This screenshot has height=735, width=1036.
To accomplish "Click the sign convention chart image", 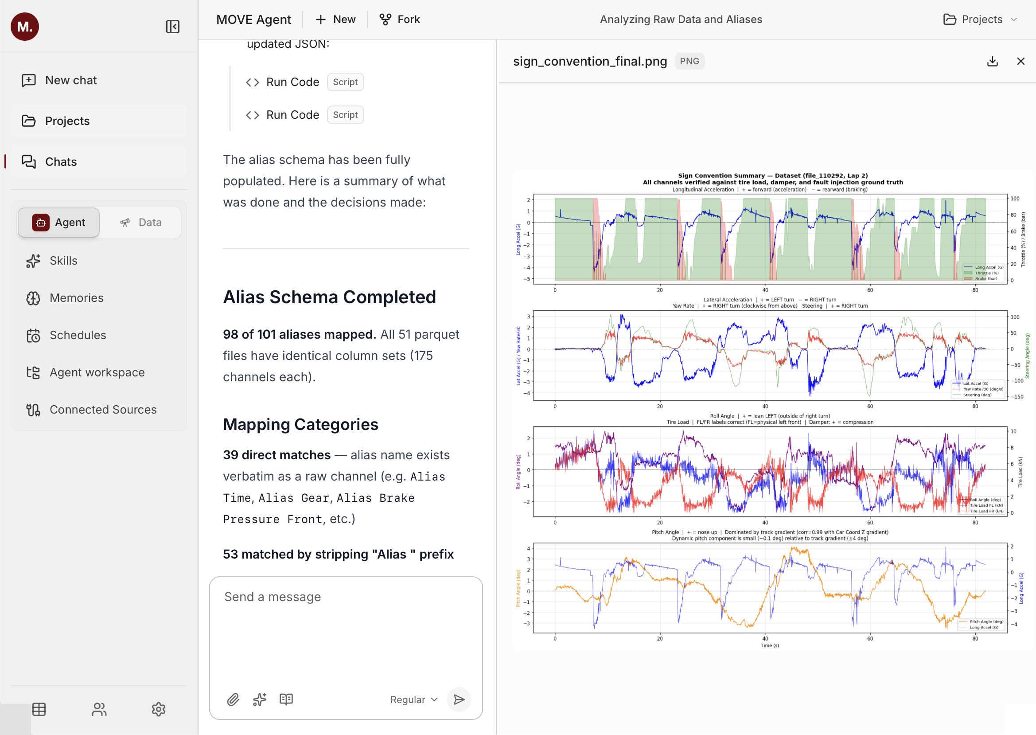I will tap(772, 411).
